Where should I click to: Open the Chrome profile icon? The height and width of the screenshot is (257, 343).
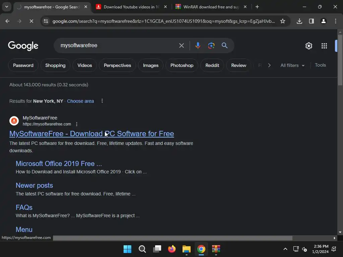tap(324, 21)
